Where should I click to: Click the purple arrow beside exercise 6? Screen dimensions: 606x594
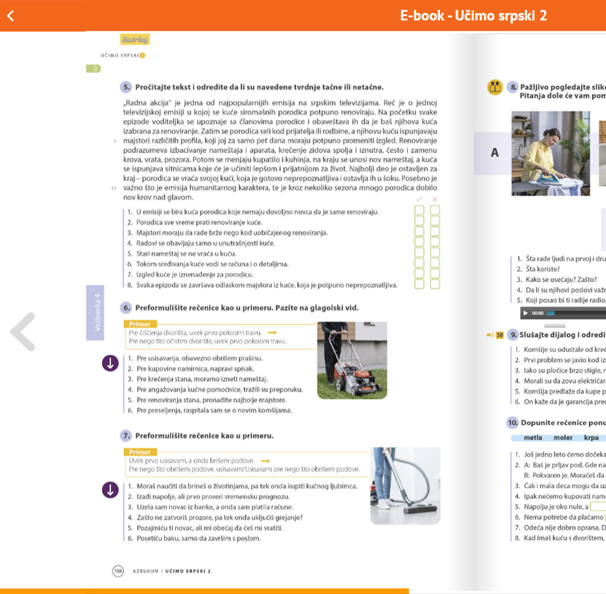pyautogui.click(x=110, y=363)
